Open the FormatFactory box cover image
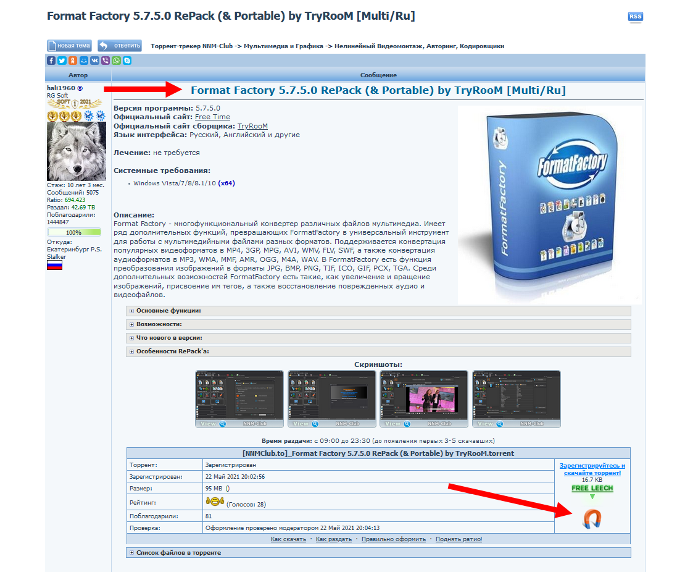Image resolution: width=685 pixels, height=572 pixels. 550,204
